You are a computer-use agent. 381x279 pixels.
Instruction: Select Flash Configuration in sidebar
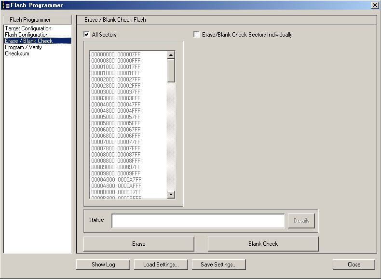(x=27, y=35)
